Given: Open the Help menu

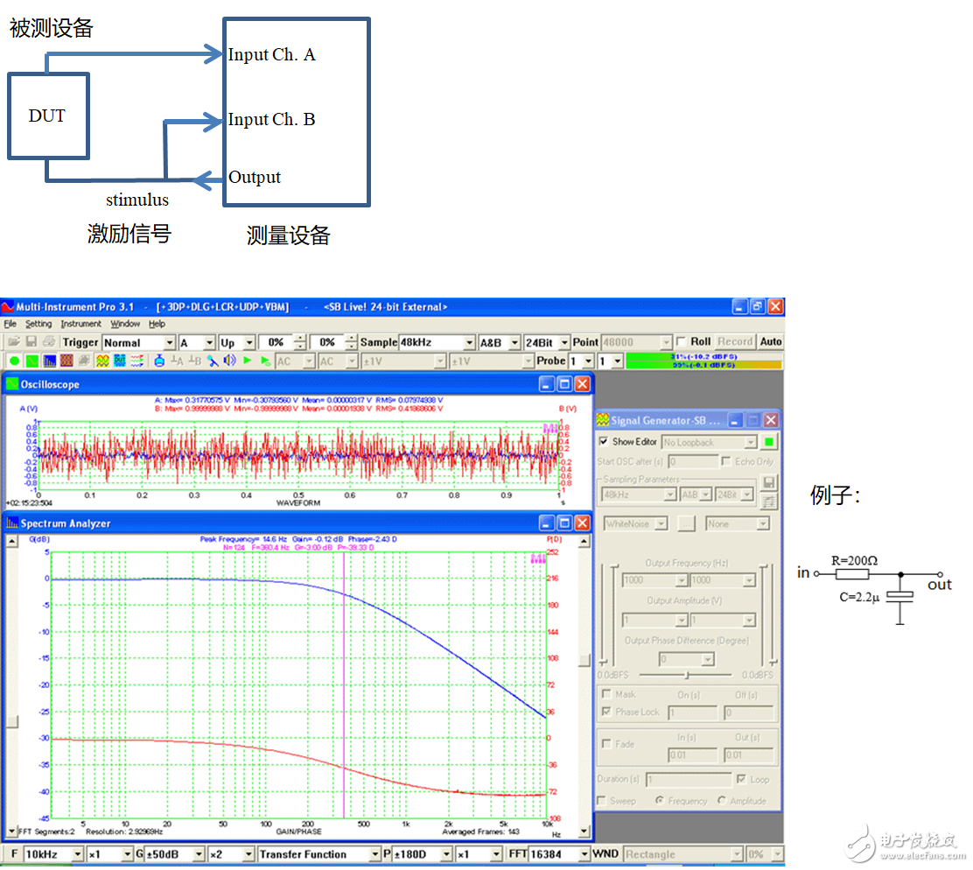Looking at the screenshot, I should coord(157,324).
